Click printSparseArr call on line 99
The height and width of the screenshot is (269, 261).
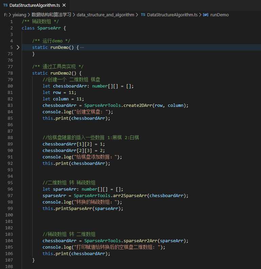pos(74,209)
